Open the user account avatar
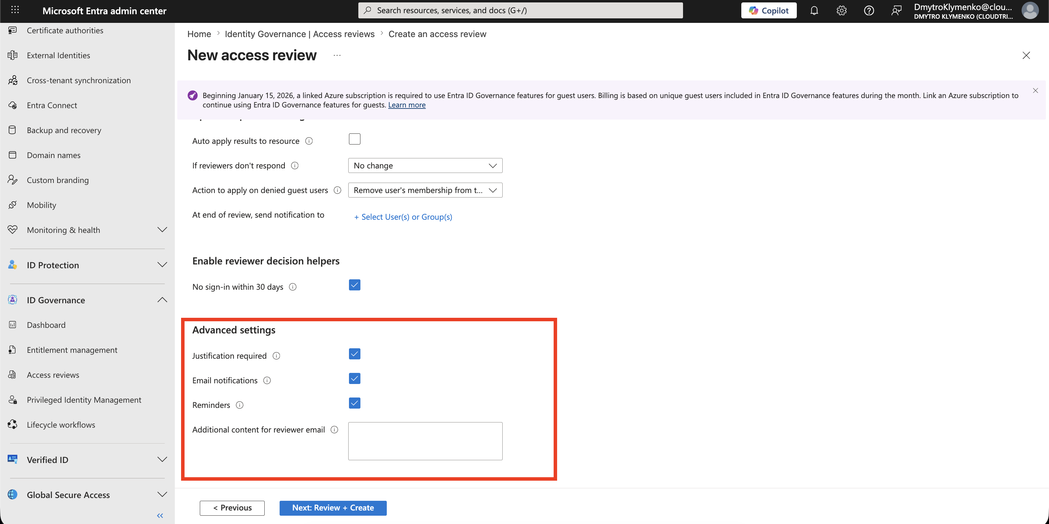The height and width of the screenshot is (524, 1049). (x=1030, y=11)
